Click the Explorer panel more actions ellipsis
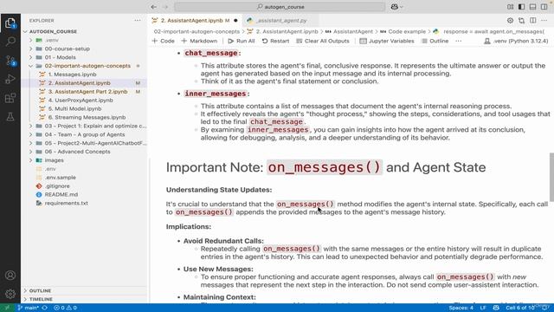The height and width of the screenshot is (312, 554). pyautogui.click(x=138, y=21)
